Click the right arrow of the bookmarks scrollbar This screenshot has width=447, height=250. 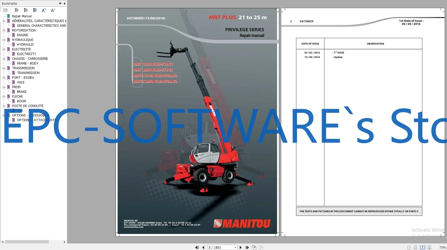tap(65, 242)
